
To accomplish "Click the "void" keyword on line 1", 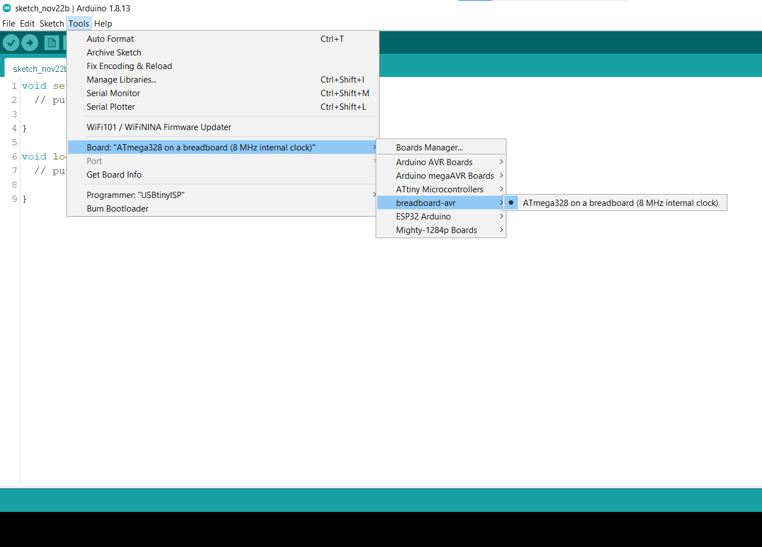I will click(34, 86).
